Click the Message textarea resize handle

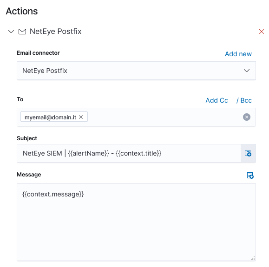tap(253, 258)
